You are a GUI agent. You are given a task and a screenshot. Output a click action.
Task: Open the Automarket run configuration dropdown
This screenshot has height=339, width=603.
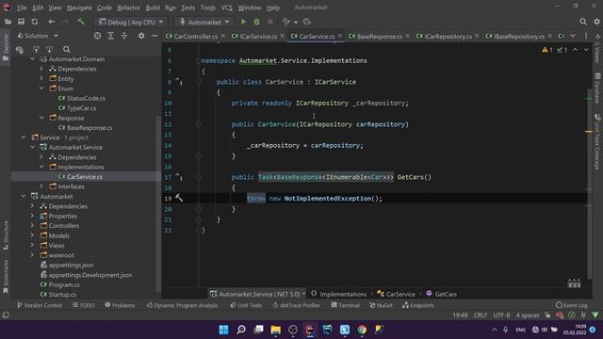(x=204, y=23)
